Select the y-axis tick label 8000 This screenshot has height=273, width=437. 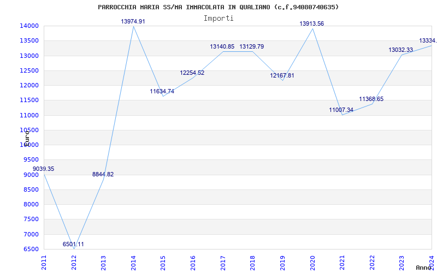coord(31,204)
